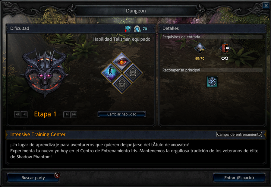
Task: Click the Buscar party button
Action: (x=33, y=178)
